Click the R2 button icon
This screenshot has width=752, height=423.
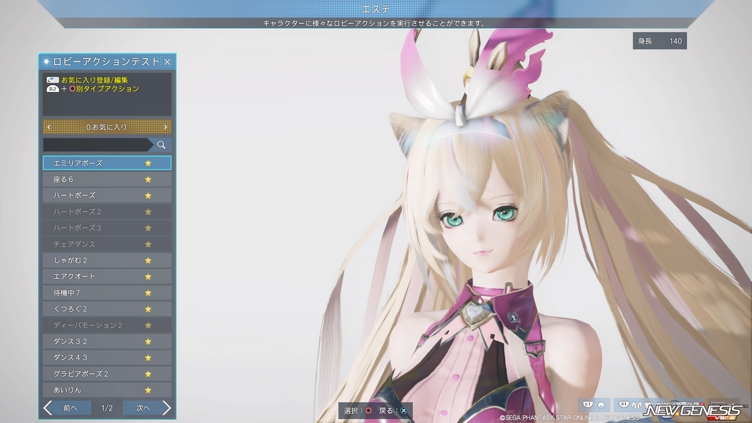53,89
